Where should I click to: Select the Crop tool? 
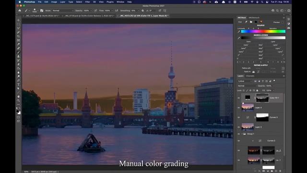click(x=18, y=37)
